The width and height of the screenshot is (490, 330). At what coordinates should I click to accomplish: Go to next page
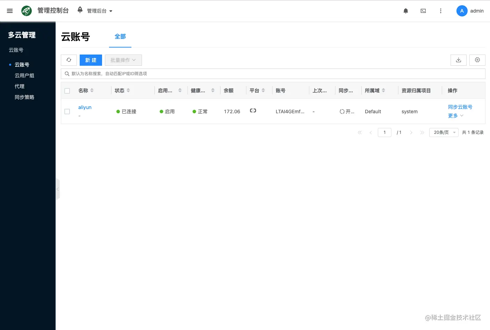pyautogui.click(x=411, y=132)
